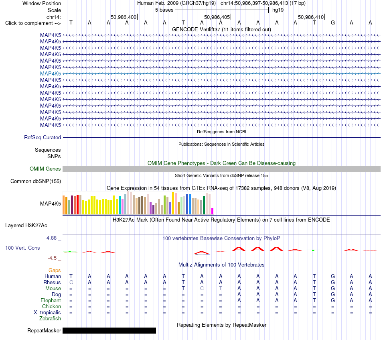
Task: Open 'Repeating Elements by RepeatMasker' title
Action: point(221,325)
